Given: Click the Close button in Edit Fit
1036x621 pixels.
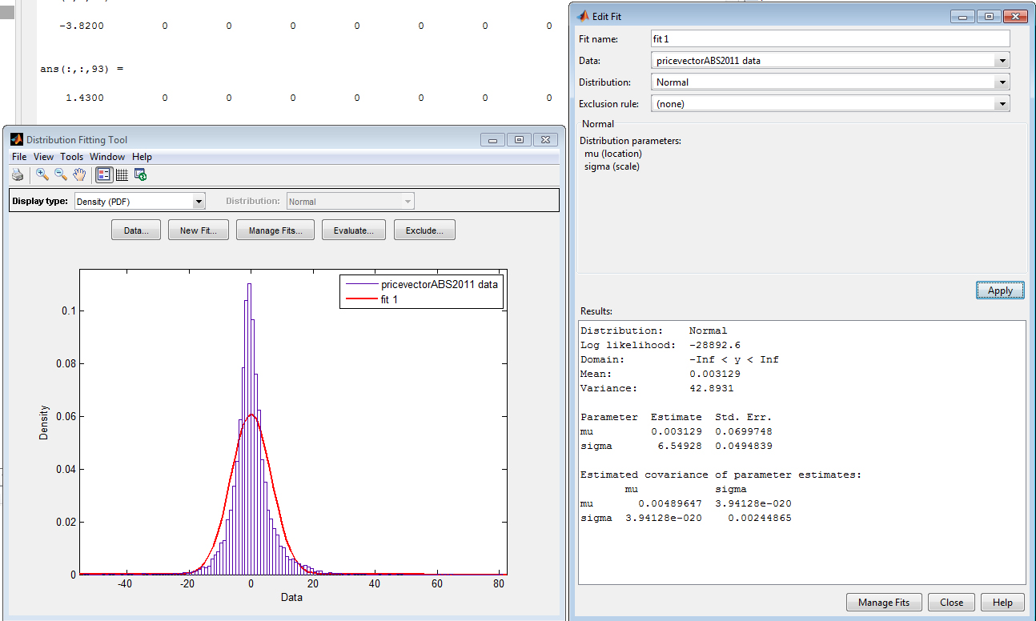Looking at the screenshot, I should pyautogui.click(x=952, y=603).
